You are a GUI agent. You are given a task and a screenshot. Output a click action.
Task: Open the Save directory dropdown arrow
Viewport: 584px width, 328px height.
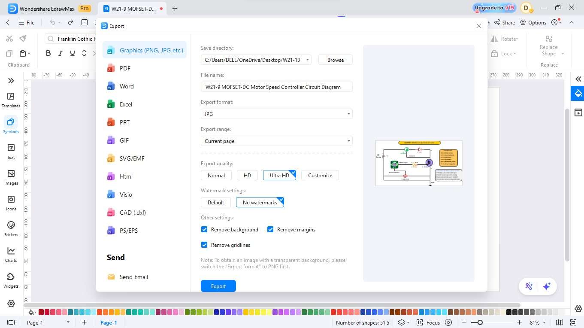307,60
